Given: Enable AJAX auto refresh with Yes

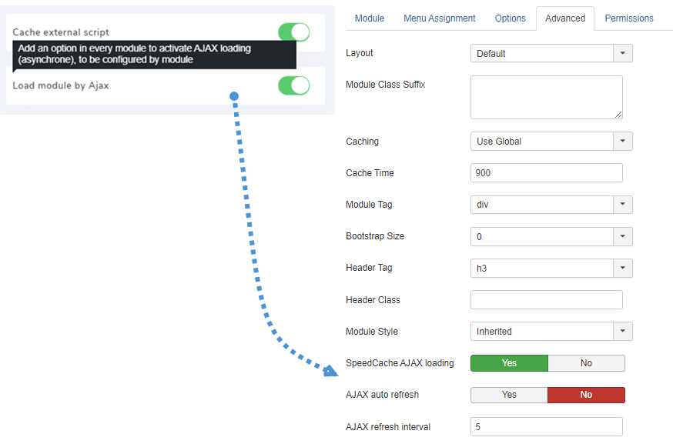Looking at the screenshot, I should coord(509,395).
